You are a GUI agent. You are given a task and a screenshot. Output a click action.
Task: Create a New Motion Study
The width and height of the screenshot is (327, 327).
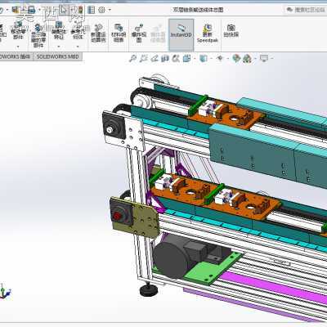coord(98,34)
